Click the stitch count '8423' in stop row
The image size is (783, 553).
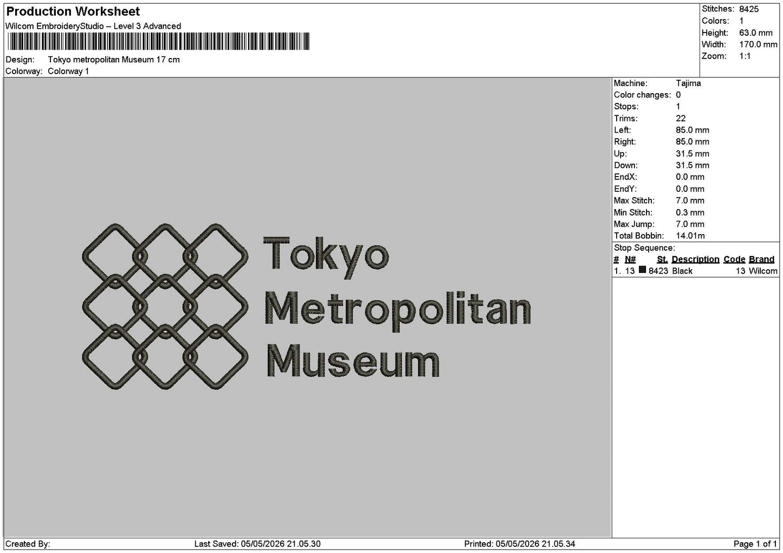click(x=658, y=271)
